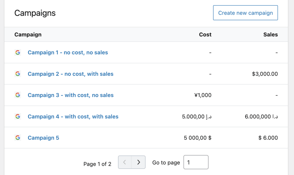Viewport: 294px width, 175px height.
Task: Open Campaign 4 - with cost, with sales
Action: point(73,116)
